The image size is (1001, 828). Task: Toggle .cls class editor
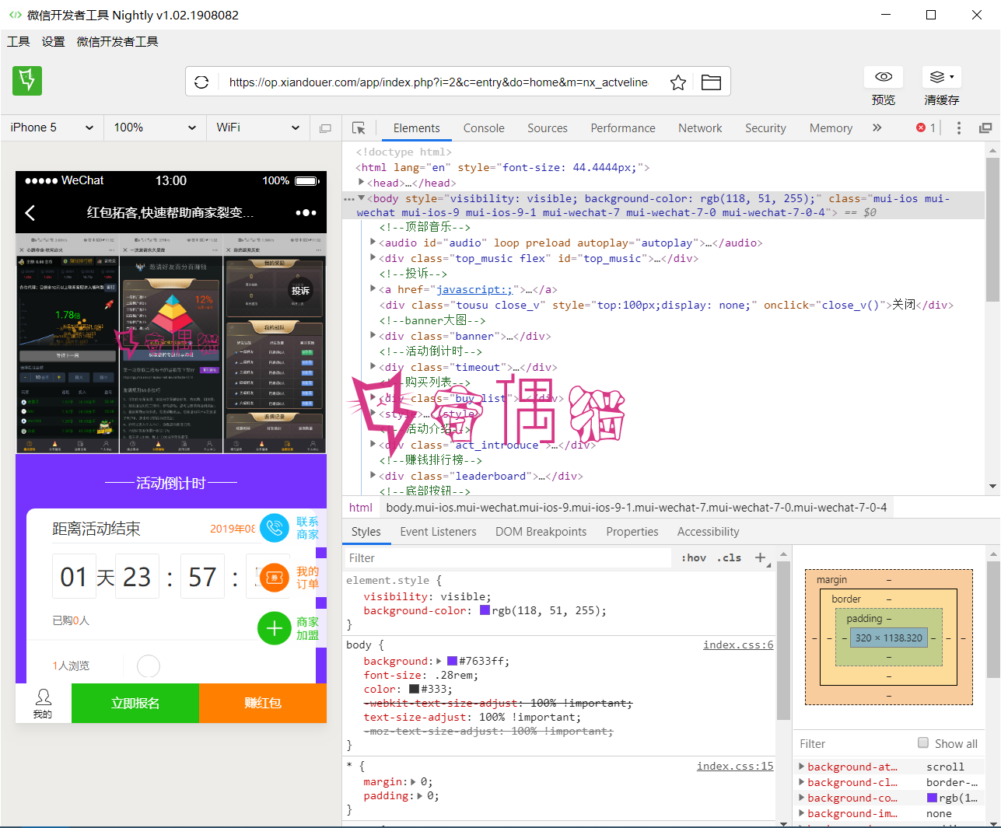pyautogui.click(x=730, y=557)
